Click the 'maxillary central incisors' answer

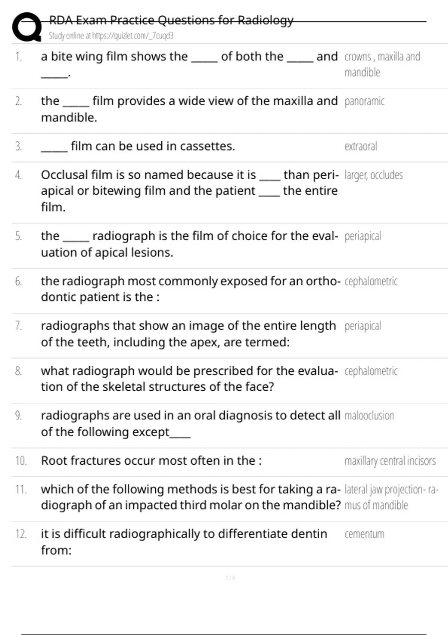390,461
